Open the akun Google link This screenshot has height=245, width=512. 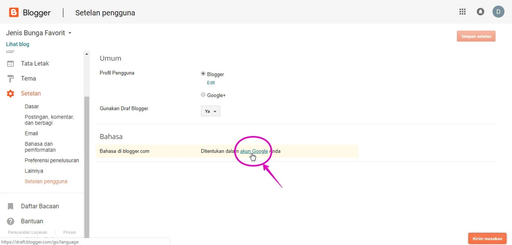click(x=254, y=151)
